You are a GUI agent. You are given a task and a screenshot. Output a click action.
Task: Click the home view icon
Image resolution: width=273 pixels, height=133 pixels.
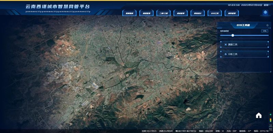click(259, 115)
